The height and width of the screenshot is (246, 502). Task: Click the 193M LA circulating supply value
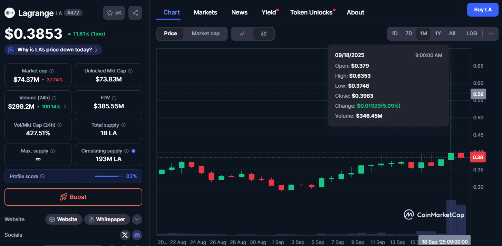pos(108,159)
